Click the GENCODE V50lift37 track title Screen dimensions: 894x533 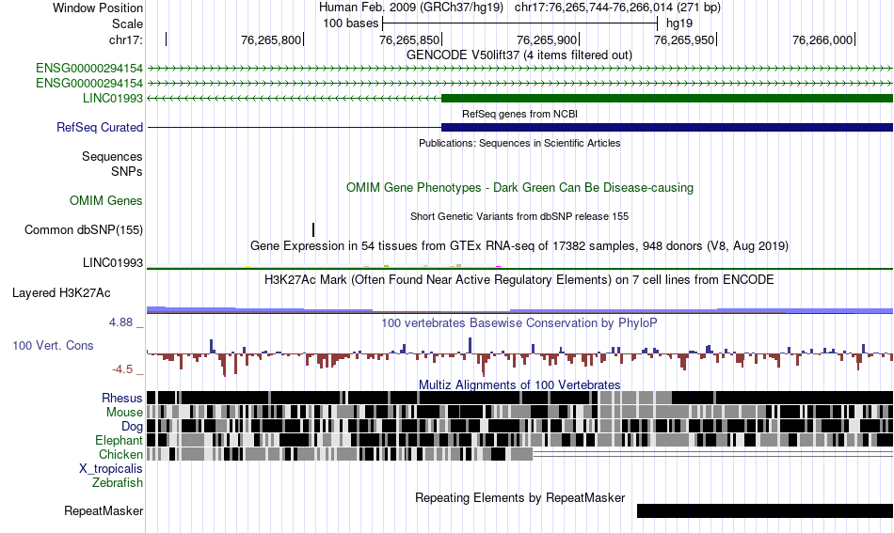click(x=519, y=55)
